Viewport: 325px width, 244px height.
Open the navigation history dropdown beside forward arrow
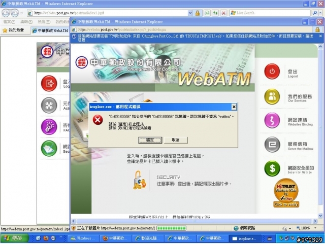click(22, 13)
